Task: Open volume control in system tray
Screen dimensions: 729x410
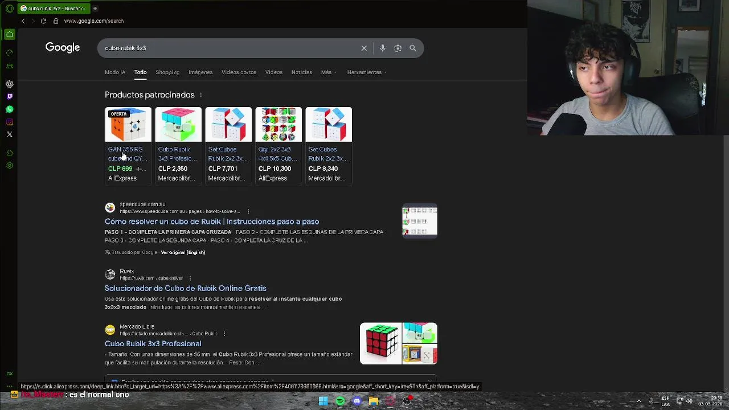Action: [689, 401]
